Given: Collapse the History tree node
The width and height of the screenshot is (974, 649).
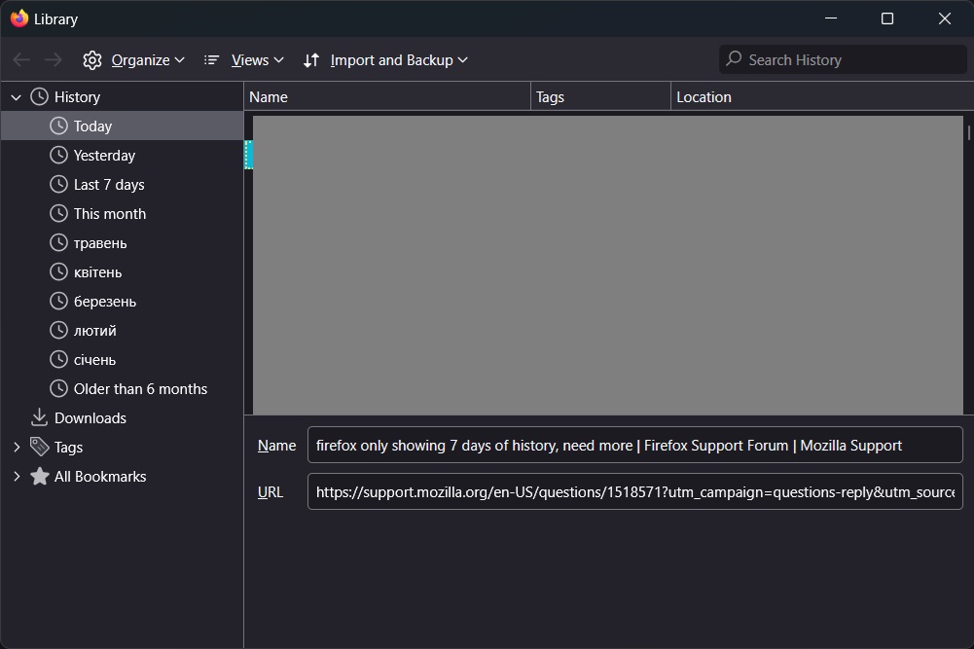Looking at the screenshot, I should [x=17, y=97].
